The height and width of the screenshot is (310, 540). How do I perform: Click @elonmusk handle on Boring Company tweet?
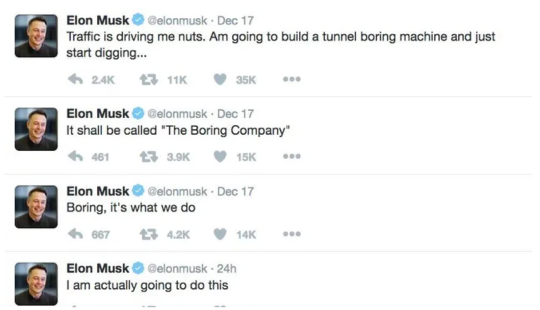click(177, 114)
